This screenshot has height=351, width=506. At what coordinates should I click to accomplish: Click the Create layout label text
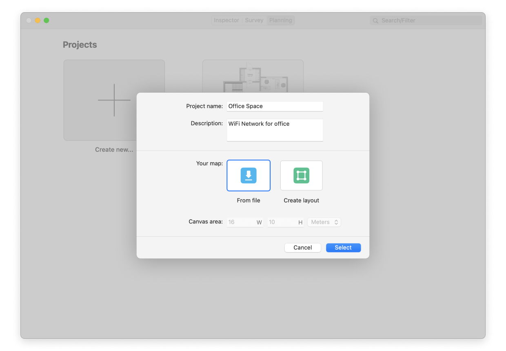click(x=301, y=200)
